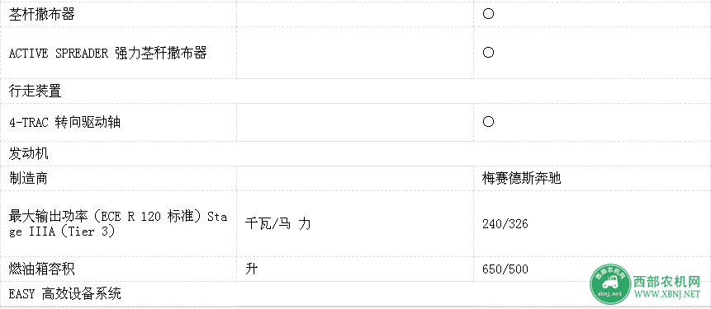The height and width of the screenshot is (309, 711).
Task: Select the 4-TRAC 转向驱动轴 circle marker
Action: [488, 122]
